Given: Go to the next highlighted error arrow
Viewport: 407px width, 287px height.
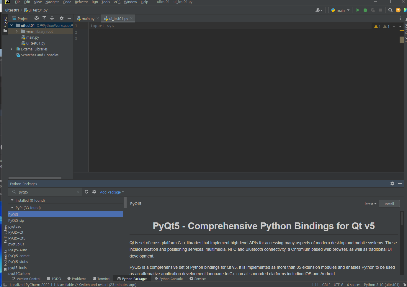Looking at the screenshot, I should coord(400,26).
